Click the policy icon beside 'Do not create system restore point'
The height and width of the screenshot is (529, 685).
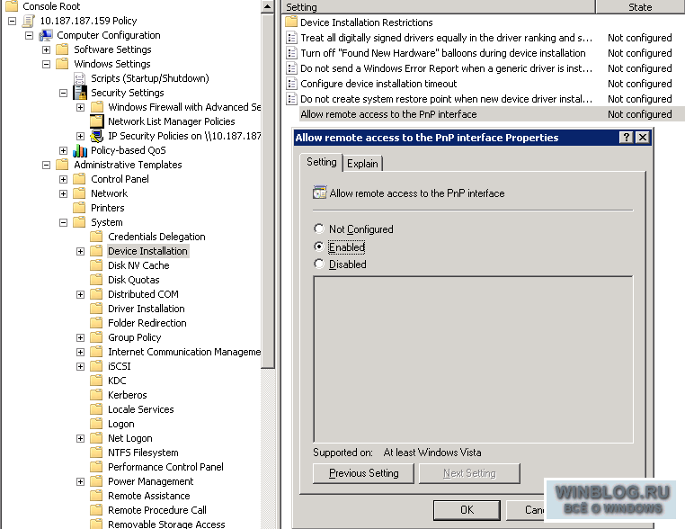[x=291, y=99]
